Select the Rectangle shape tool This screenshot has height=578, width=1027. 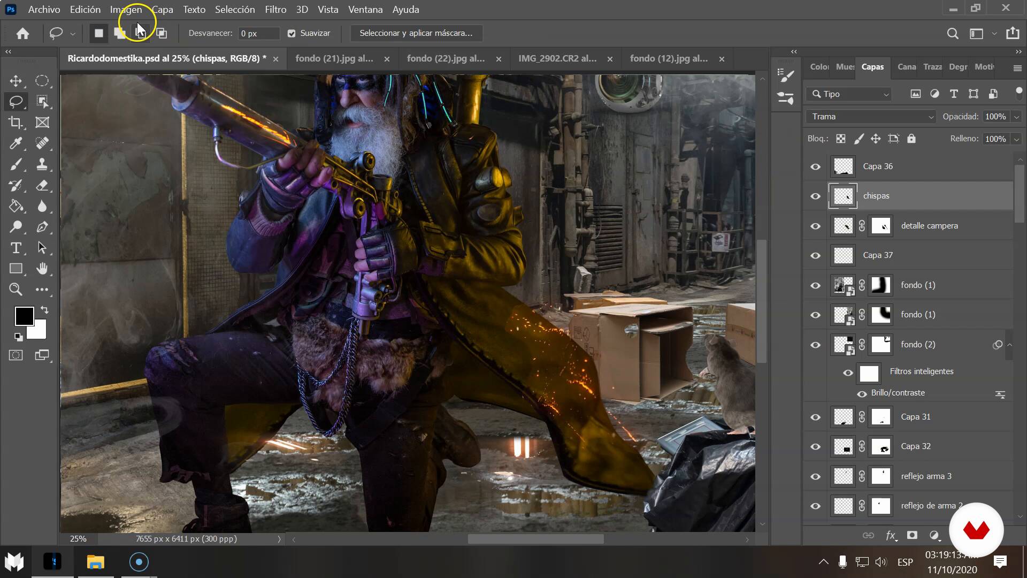click(16, 269)
